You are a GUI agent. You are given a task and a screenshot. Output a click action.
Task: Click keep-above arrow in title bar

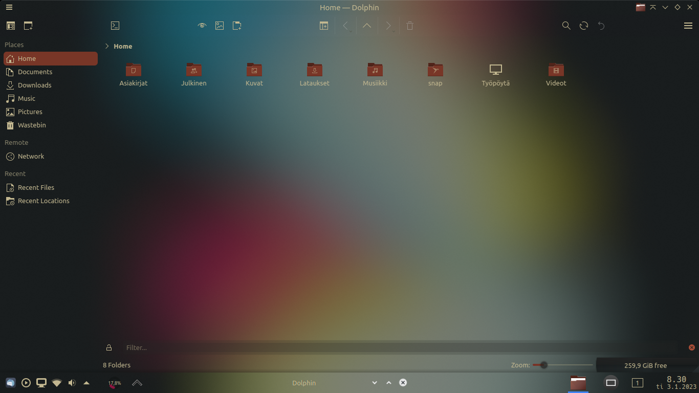[653, 7]
